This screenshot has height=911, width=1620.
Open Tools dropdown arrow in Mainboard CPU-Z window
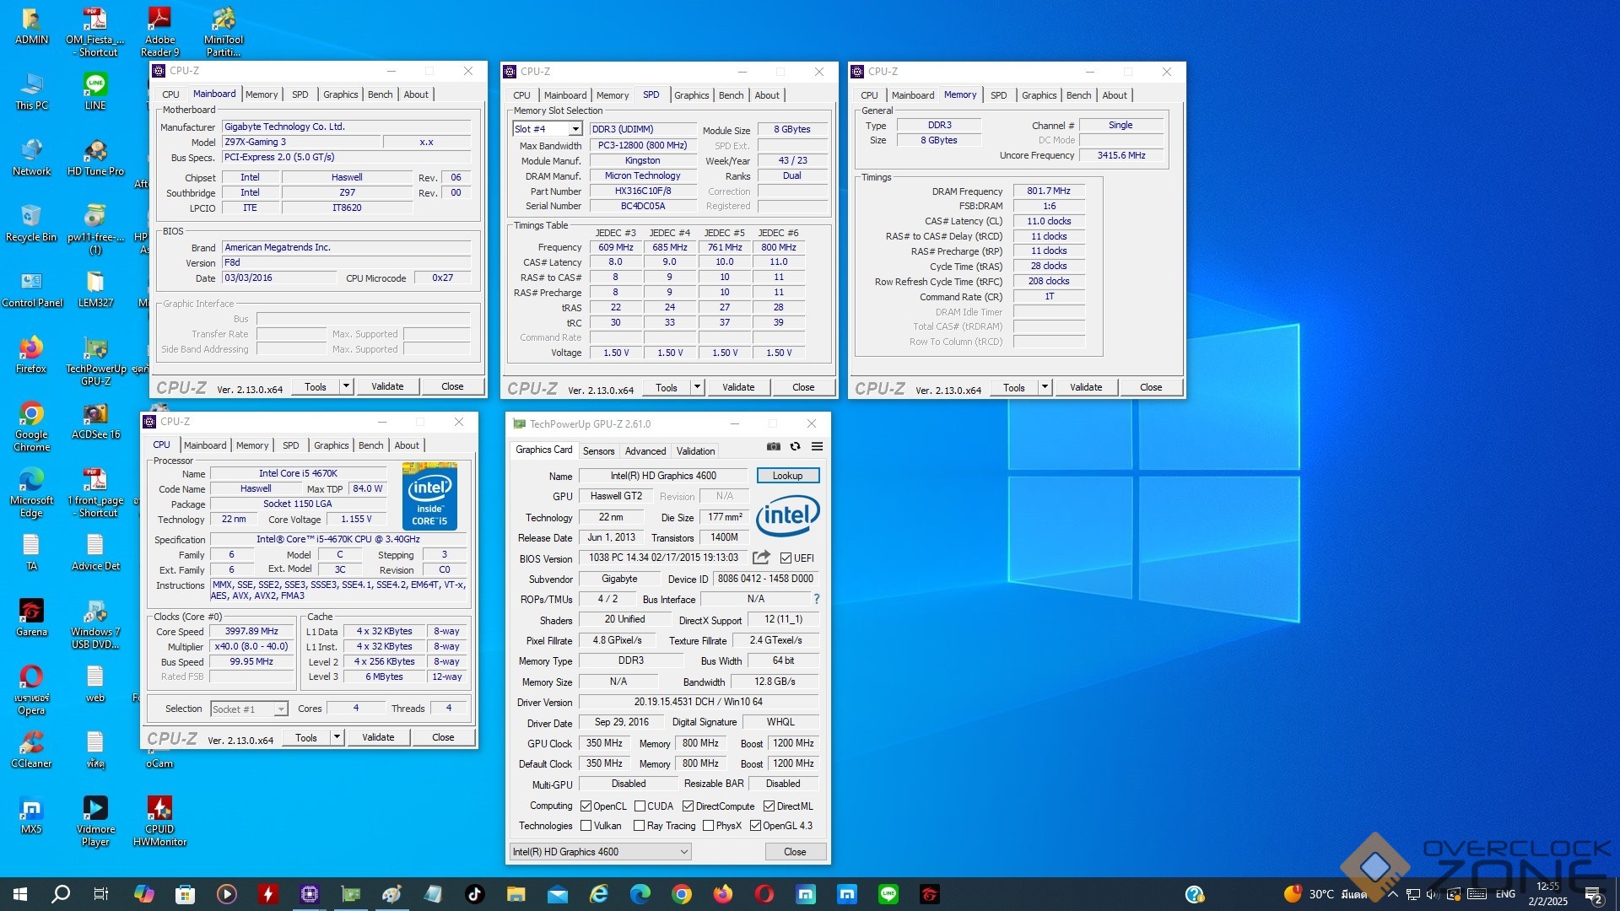pyautogui.click(x=346, y=386)
